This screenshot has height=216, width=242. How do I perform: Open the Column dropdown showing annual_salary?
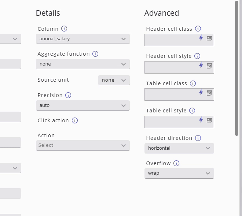point(83,39)
